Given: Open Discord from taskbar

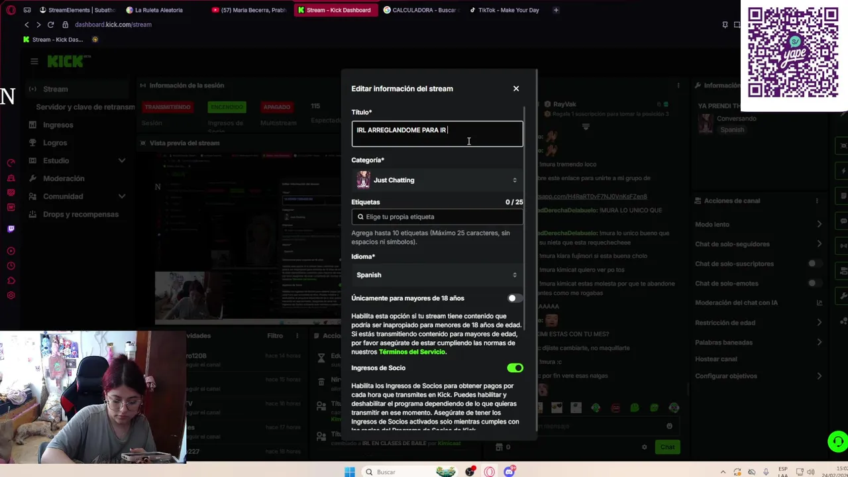Looking at the screenshot, I should pos(509,472).
